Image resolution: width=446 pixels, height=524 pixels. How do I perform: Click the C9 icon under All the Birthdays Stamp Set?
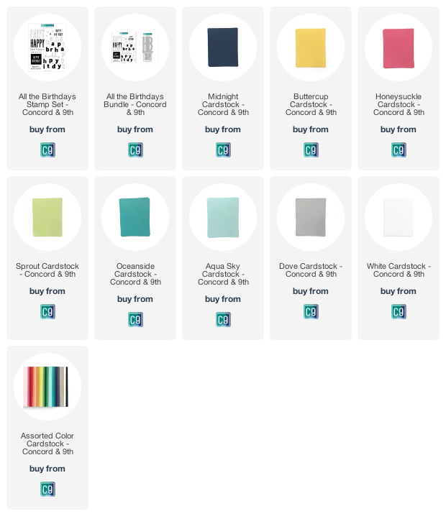47,150
